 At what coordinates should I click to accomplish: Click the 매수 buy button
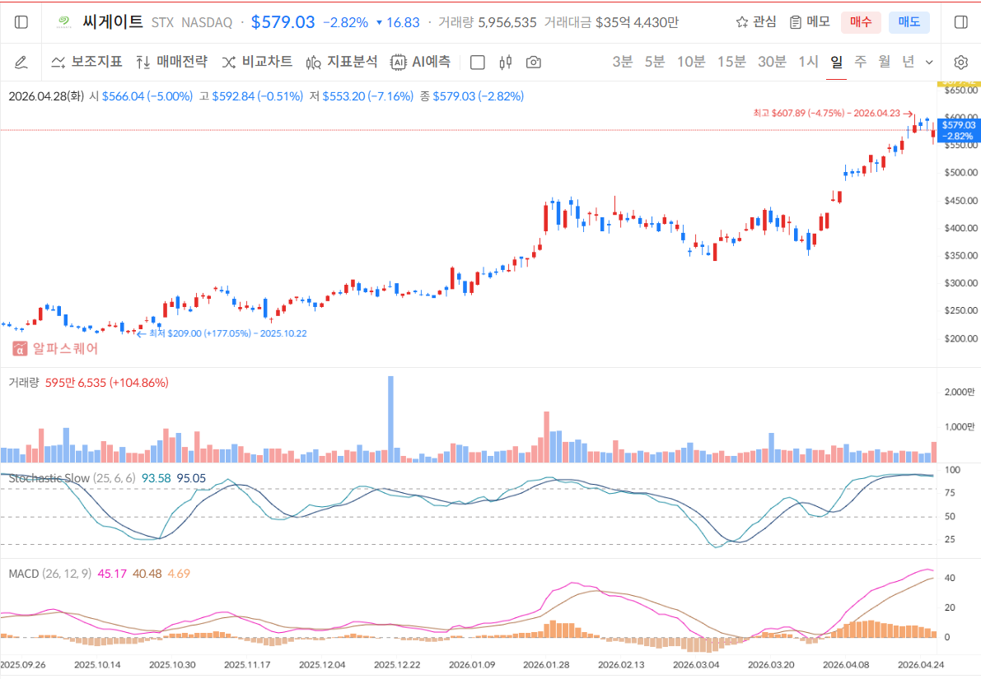[x=861, y=22]
